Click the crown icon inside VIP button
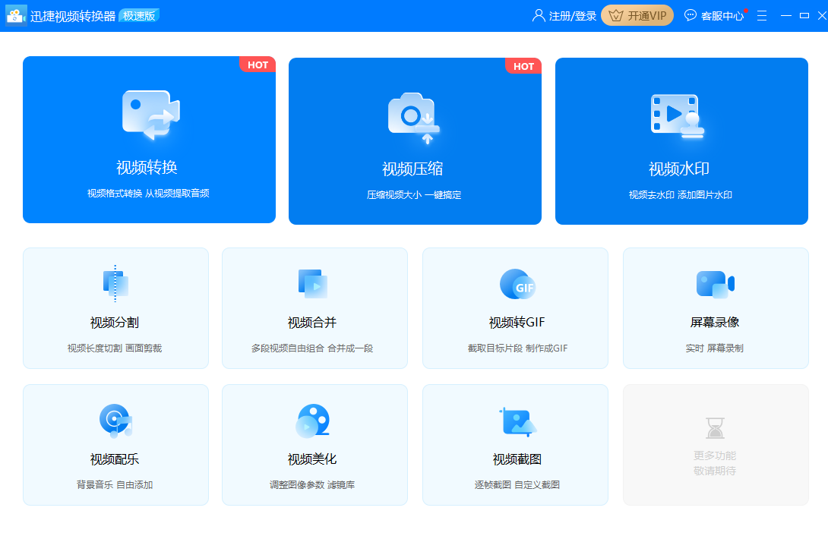This screenshot has width=828, height=536. click(x=615, y=15)
